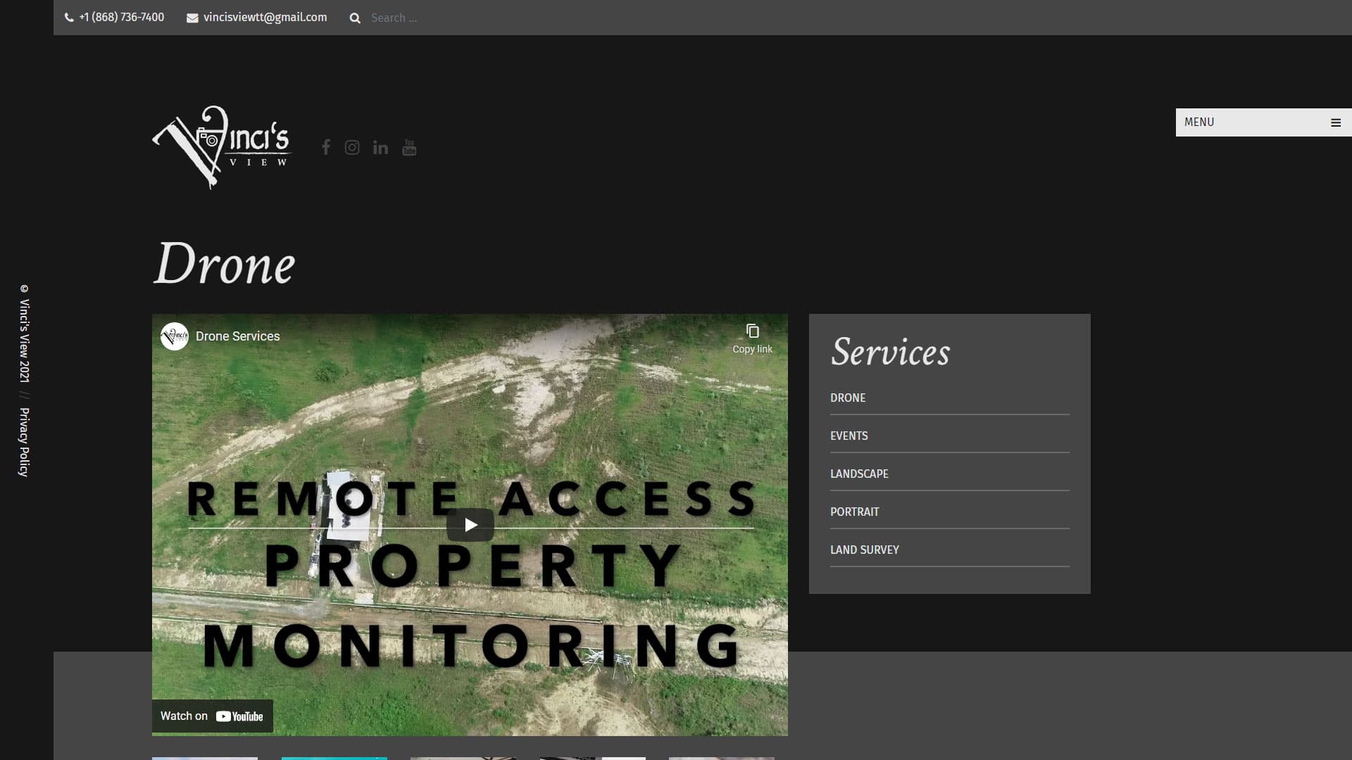This screenshot has width=1352, height=760.
Task: Play the Drone Services video
Action: [470, 525]
